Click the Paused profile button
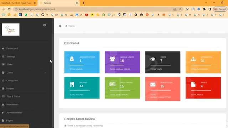 (220, 9)
